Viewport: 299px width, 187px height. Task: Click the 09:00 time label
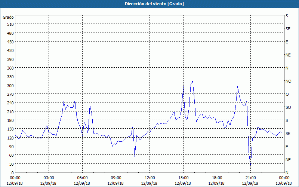coord(116,178)
